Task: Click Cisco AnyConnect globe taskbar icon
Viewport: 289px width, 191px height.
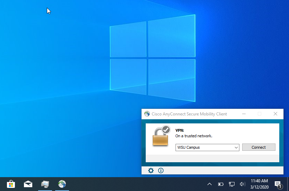Action: coord(62,184)
